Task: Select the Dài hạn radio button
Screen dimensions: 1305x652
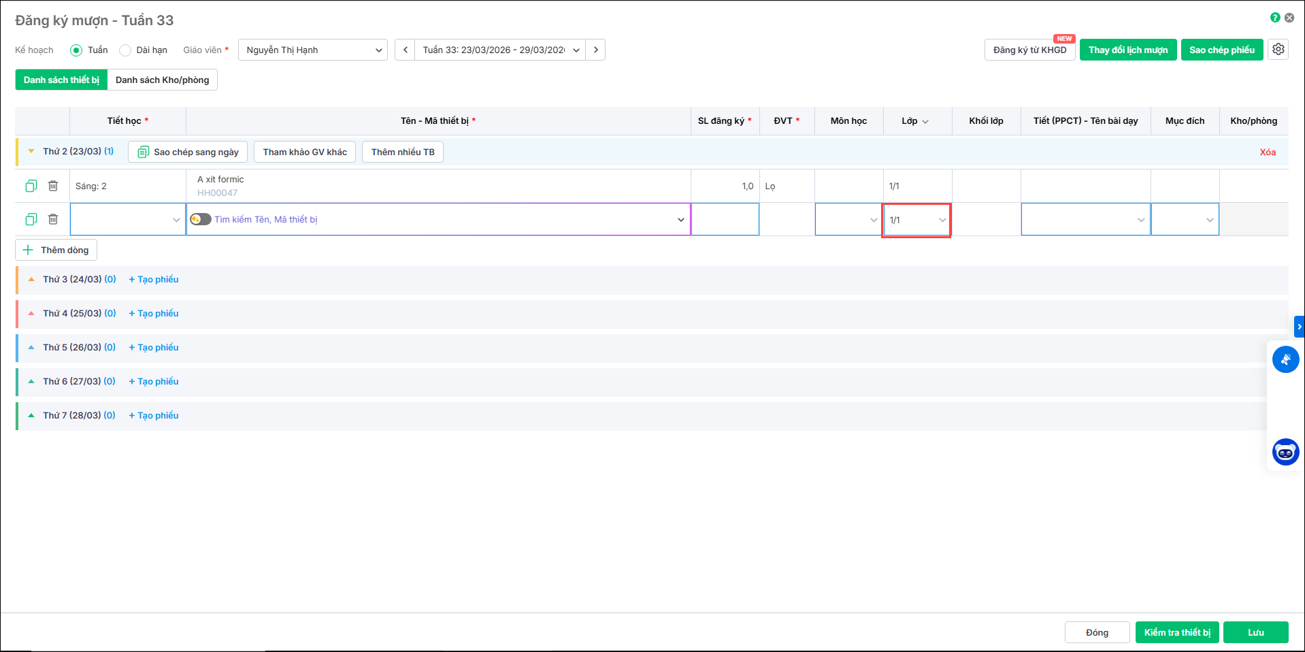Action: (125, 50)
